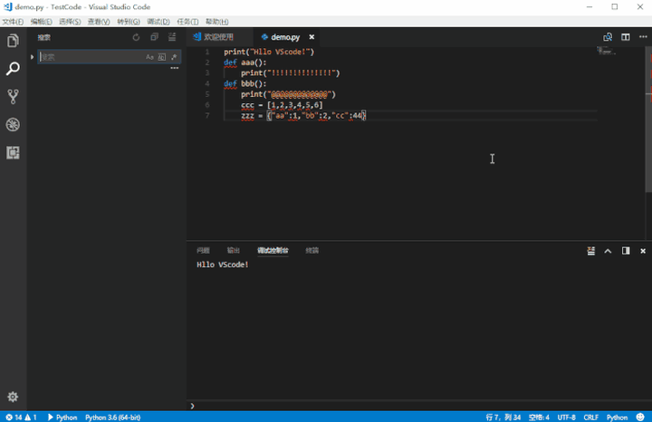
Task: Click the editor vertical scrollbar
Action: click(x=648, y=120)
